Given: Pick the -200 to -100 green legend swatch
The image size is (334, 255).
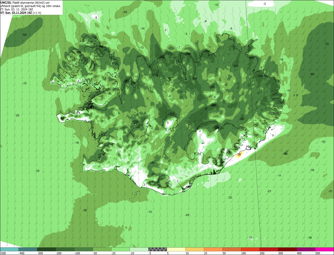Looking at the screenshot, I should coord(65,249).
